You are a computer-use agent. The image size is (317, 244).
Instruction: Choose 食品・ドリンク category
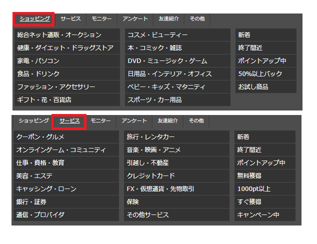click(67, 74)
